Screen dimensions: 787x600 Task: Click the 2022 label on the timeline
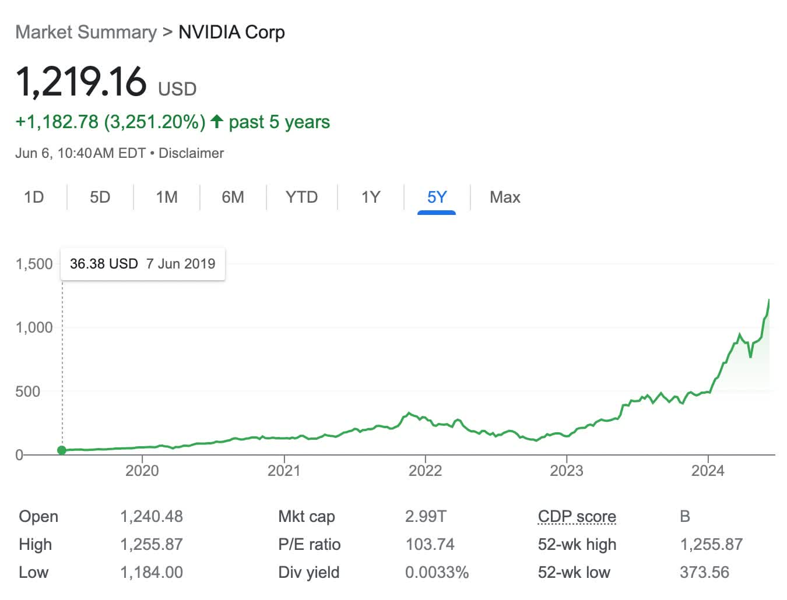(425, 471)
